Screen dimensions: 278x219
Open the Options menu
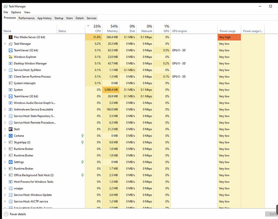[x=16, y=12]
